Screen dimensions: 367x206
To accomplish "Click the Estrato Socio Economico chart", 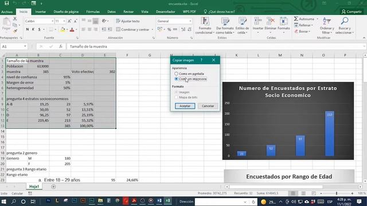I will pyautogui.click(x=288, y=121).
